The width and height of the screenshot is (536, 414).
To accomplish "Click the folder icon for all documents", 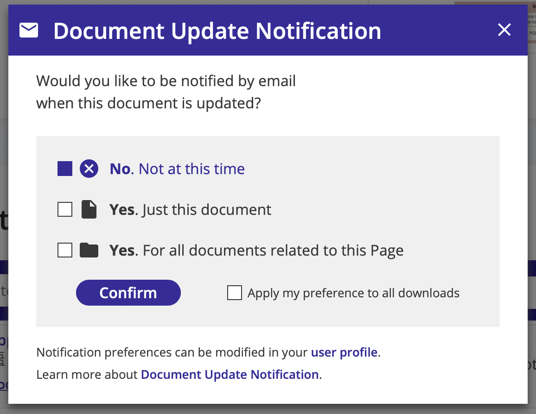I will click(89, 251).
